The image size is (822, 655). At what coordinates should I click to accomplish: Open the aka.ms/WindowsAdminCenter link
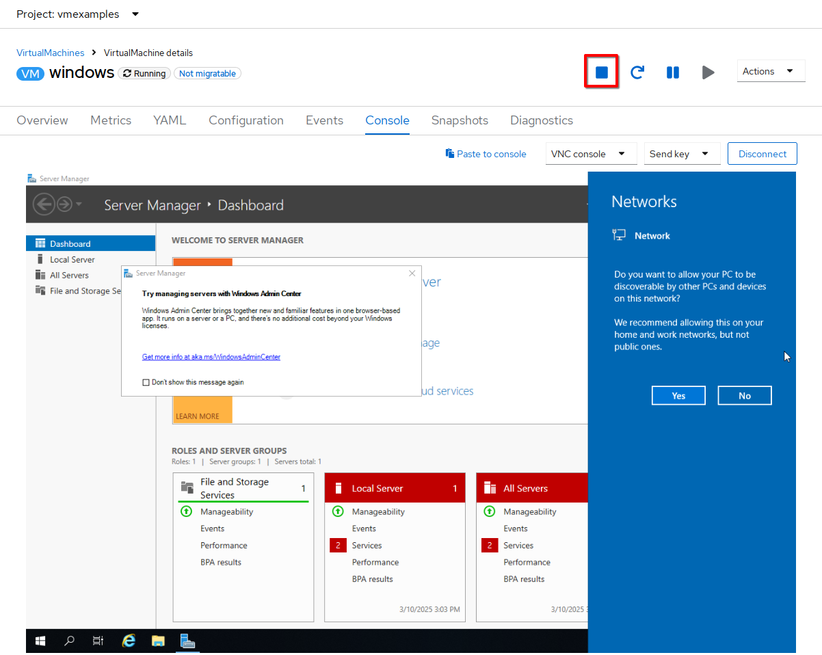[x=211, y=357]
